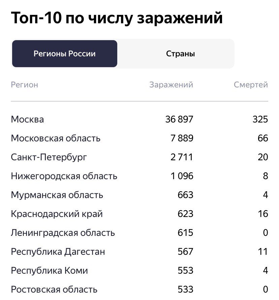Open the Страны tab
279x300 pixels.
tap(180, 54)
